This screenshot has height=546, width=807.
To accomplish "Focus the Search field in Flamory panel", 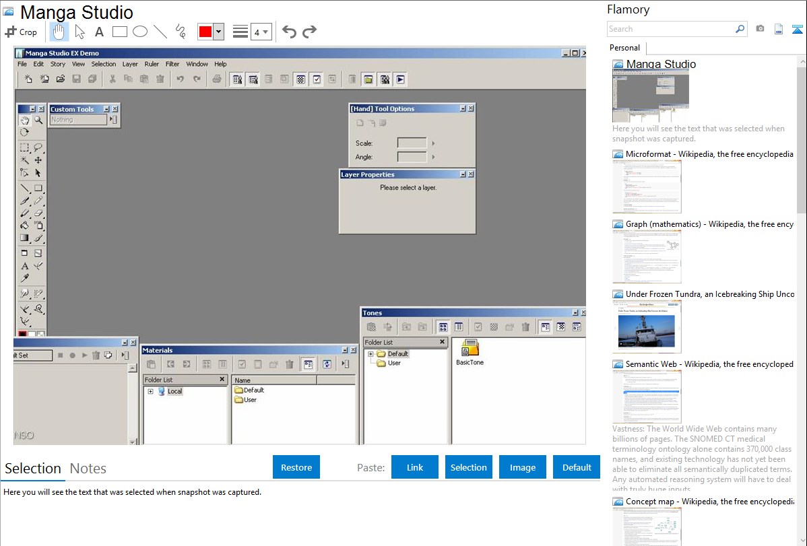I will 670,29.
